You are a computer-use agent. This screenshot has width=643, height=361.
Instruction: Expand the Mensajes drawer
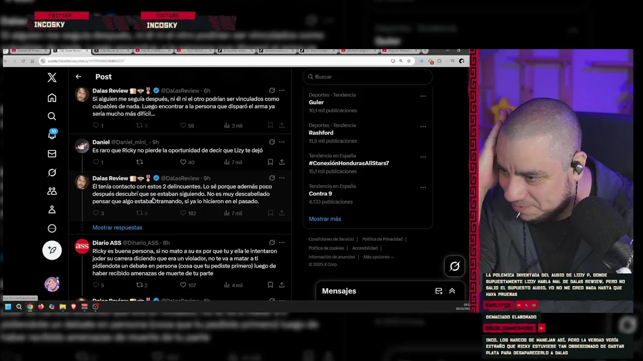452,291
